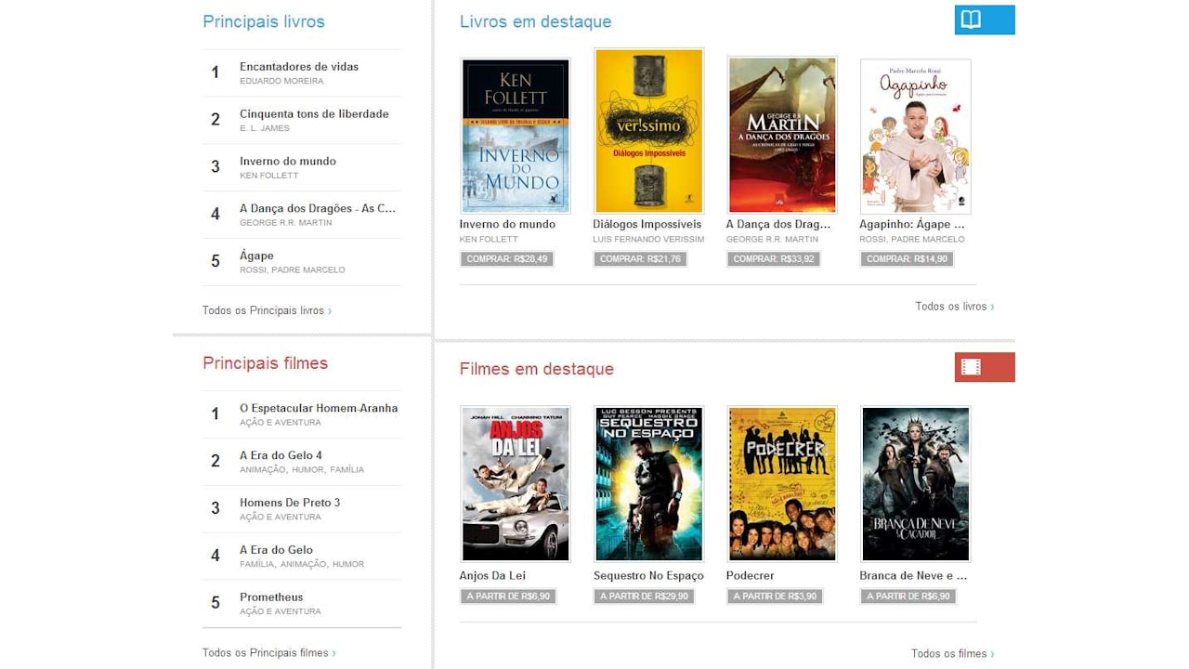Viewport: 1189px width, 669px height.
Task: Click Principais livros heading
Action: tap(264, 21)
